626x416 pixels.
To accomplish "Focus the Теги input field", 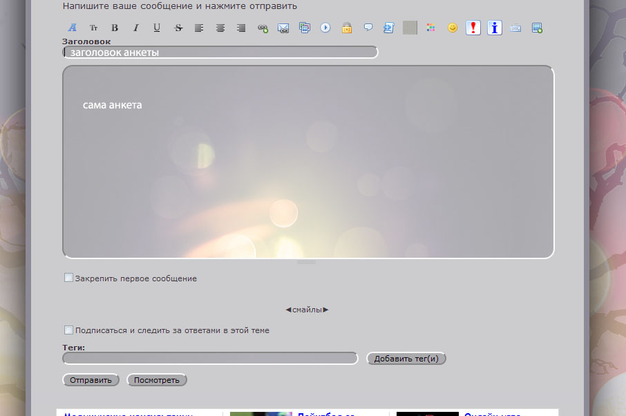I will 210,358.
